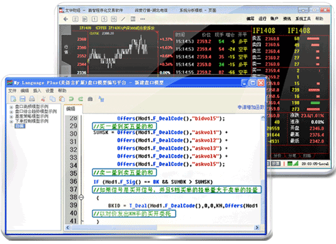Click the scissors cut icon
336x244 pixels.
[43, 99]
